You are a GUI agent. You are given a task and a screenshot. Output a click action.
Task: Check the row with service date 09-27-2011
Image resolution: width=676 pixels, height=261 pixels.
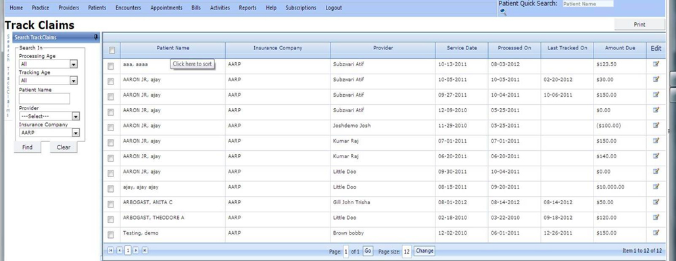click(111, 97)
